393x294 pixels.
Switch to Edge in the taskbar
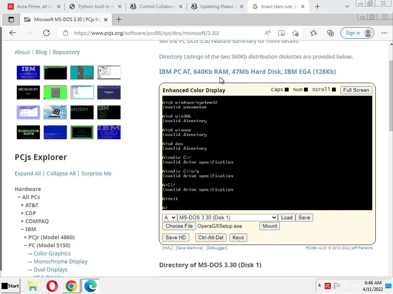tap(90, 286)
